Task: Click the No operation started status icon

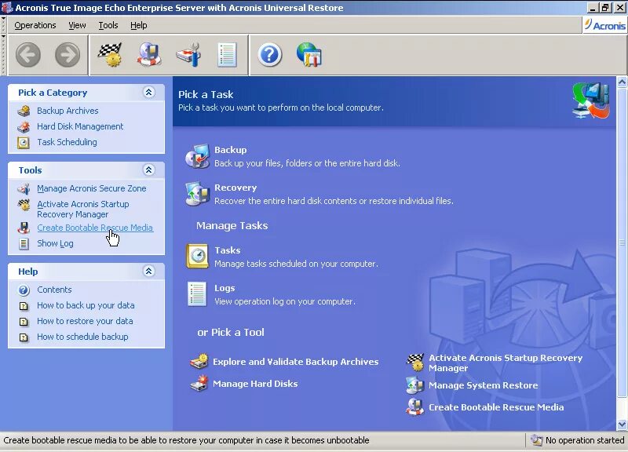Action: [536, 440]
